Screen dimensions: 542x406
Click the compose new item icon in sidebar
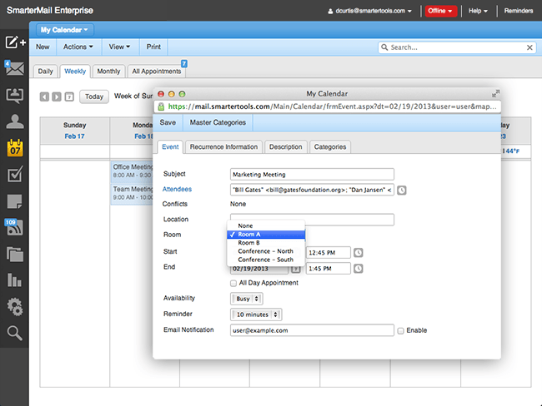coord(15,42)
